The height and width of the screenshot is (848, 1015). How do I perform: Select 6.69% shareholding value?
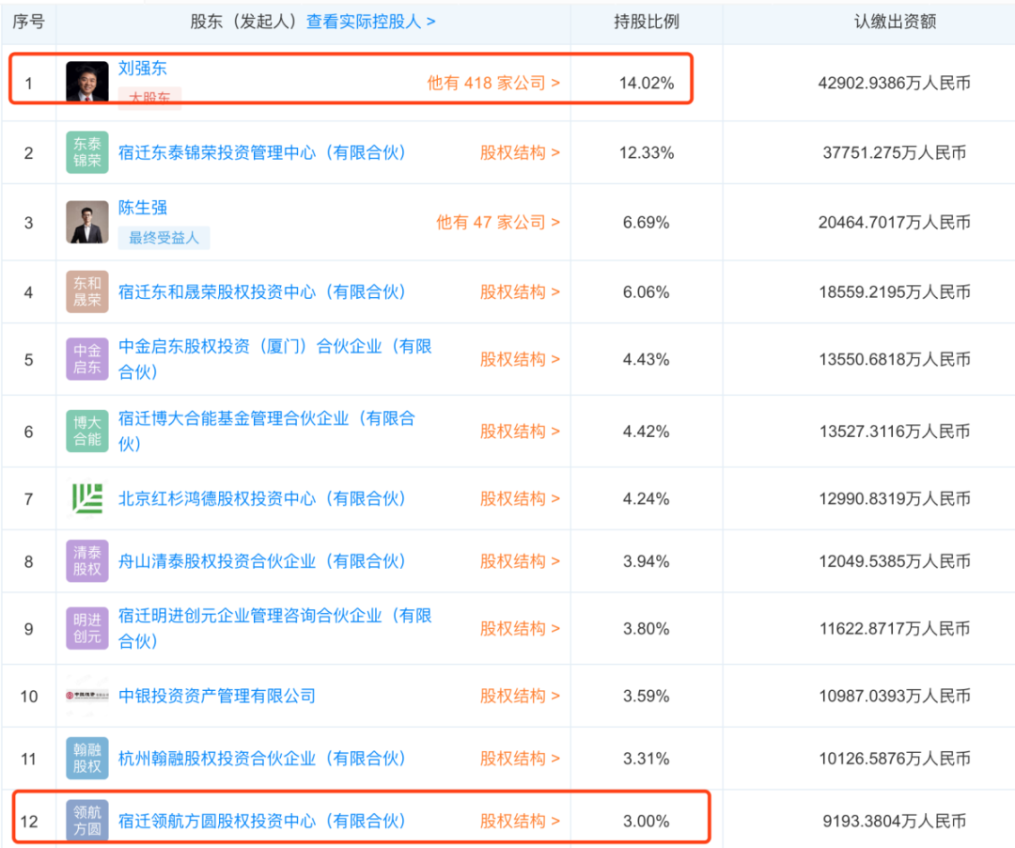coord(647,223)
